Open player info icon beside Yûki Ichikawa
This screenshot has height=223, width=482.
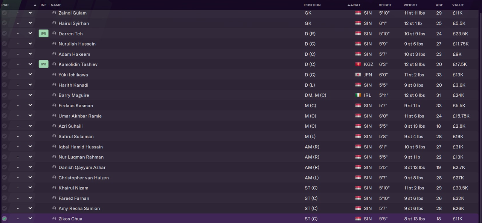54,75
